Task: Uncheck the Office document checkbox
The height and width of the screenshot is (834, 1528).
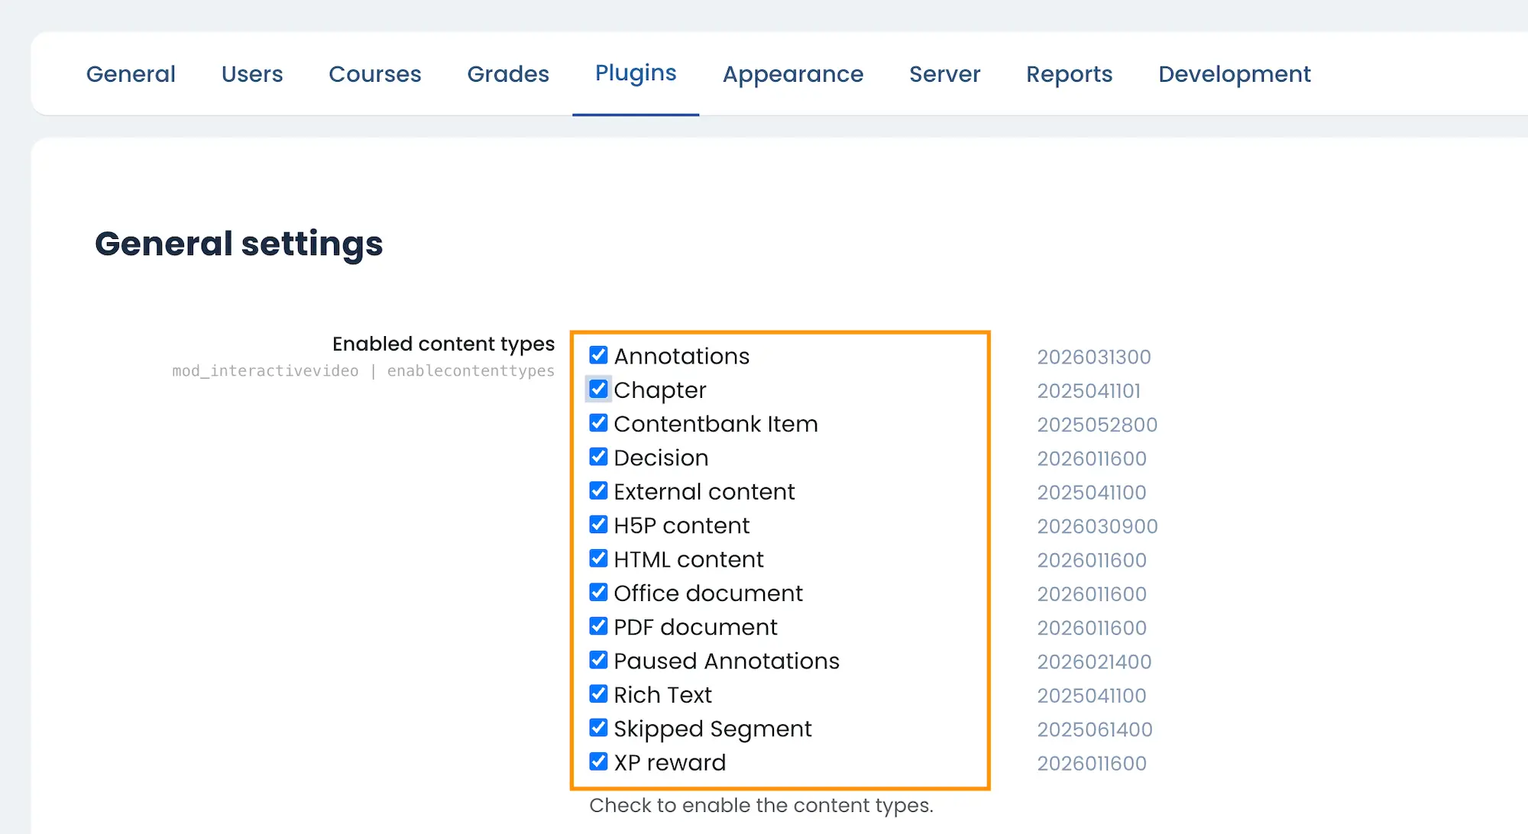Action: (x=598, y=592)
